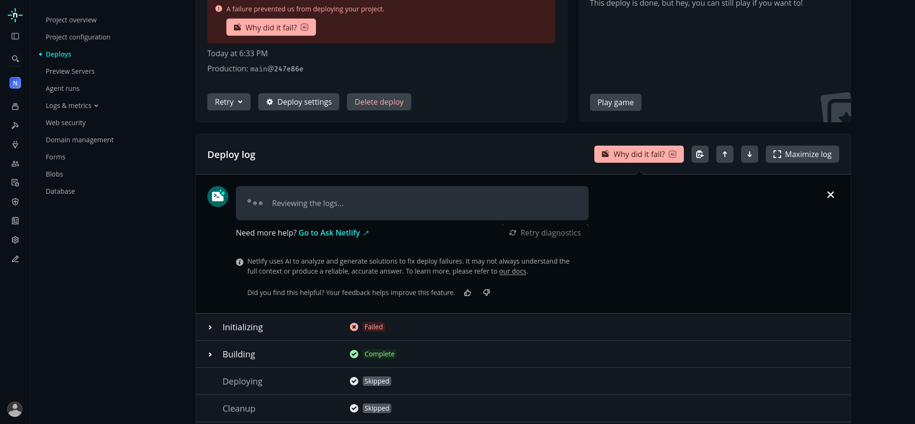Open Project overview
Viewport: 915px width, 424px height.
(x=71, y=20)
